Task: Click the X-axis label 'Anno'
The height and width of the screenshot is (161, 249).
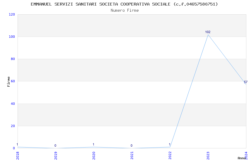Action: 242,158
